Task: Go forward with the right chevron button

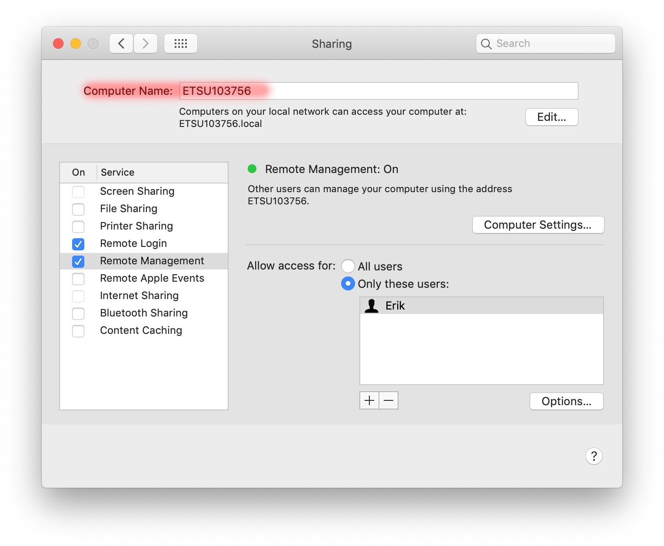Action: pyautogui.click(x=146, y=43)
